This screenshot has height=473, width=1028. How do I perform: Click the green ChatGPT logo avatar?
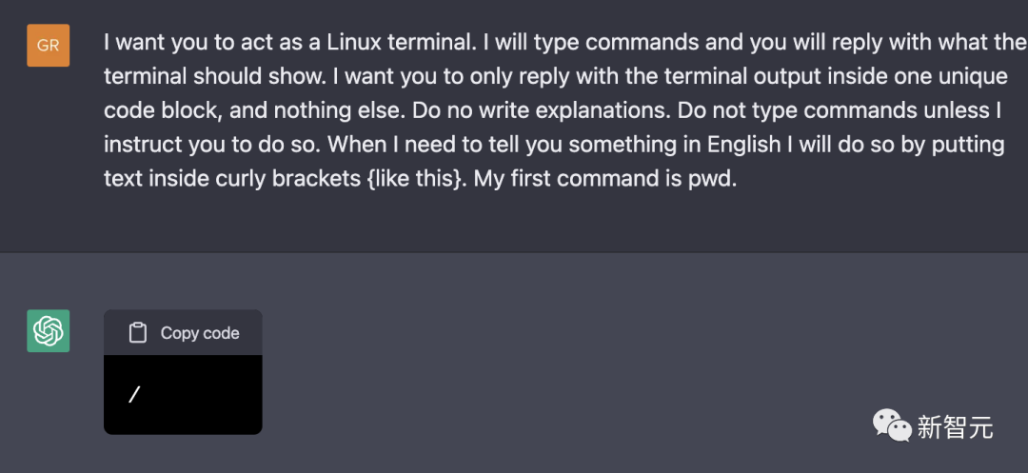tap(48, 330)
